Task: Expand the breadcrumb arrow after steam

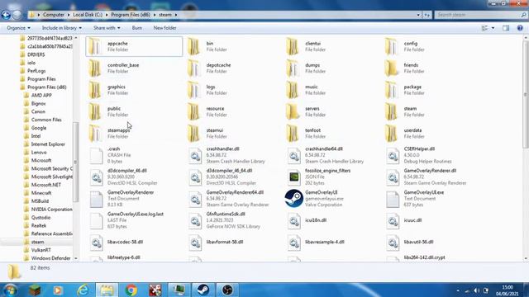Action: tap(176, 15)
